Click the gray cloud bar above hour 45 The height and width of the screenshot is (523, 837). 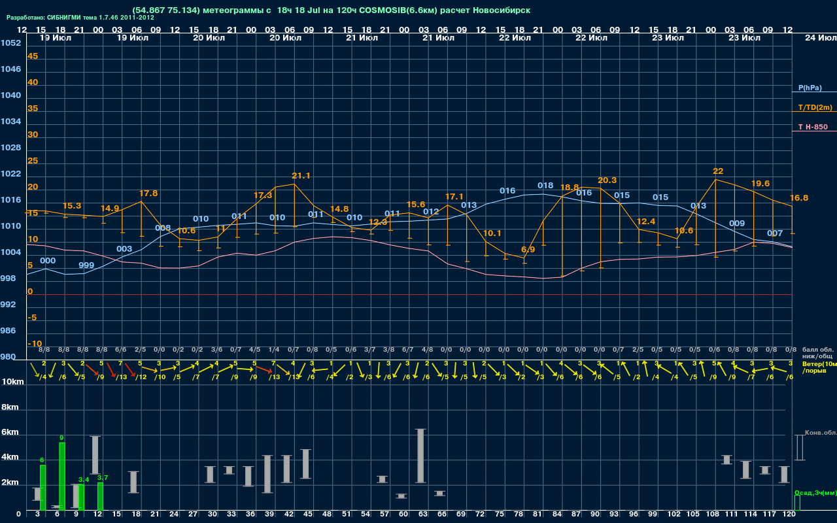click(306, 464)
